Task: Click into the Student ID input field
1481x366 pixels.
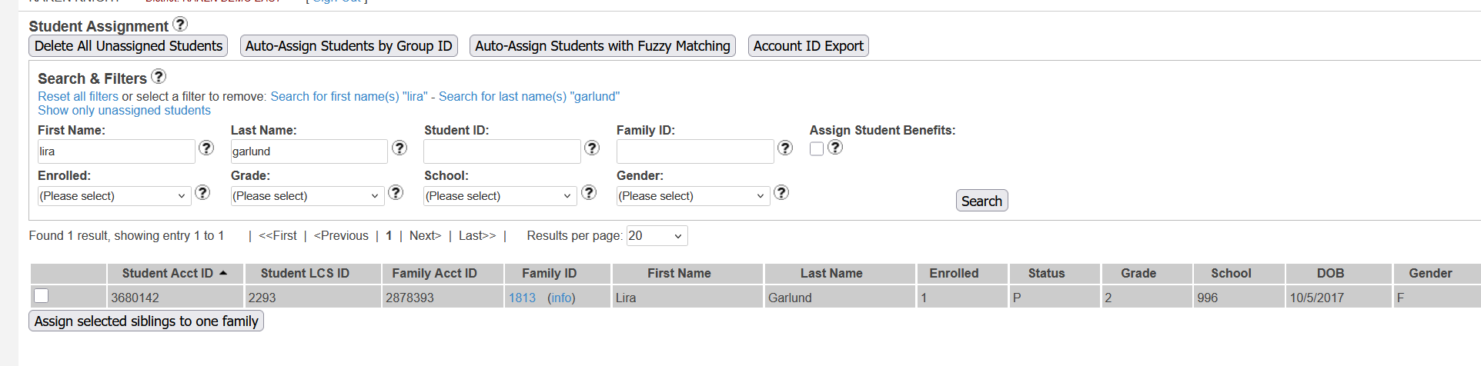Action: [x=502, y=151]
